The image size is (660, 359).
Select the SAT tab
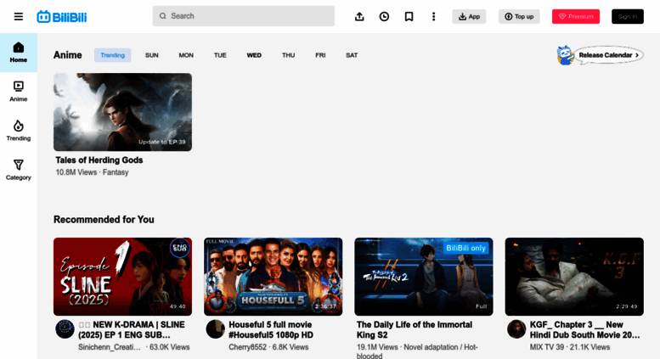point(352,55)
